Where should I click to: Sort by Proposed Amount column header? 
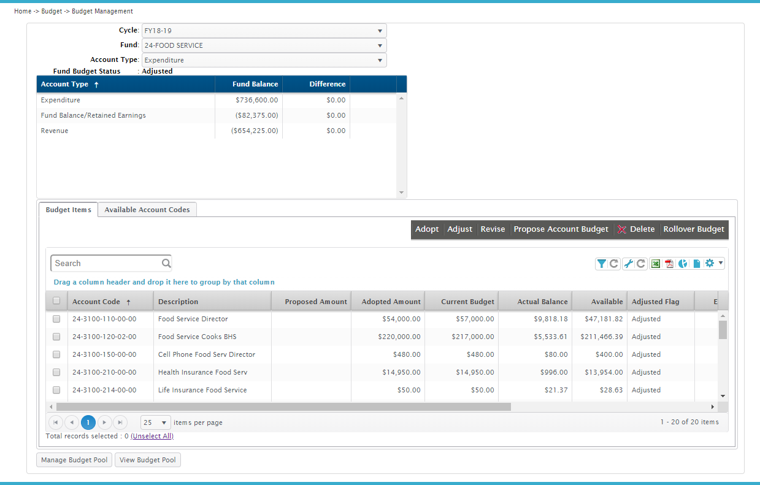(311, 301)
